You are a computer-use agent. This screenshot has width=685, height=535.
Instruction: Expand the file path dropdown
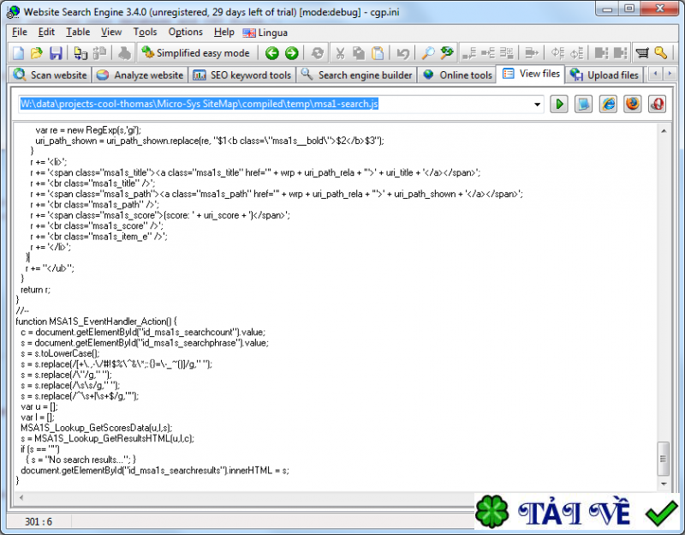tap(538, 105)
